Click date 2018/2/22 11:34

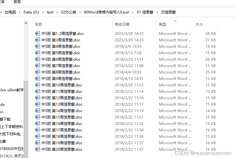[129, 130]
